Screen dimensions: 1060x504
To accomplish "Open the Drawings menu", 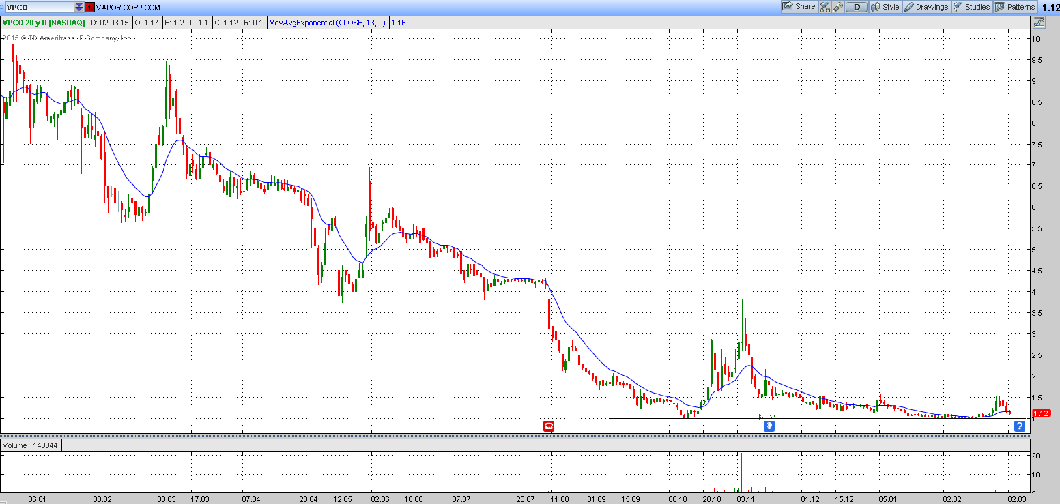I will point(926,7).
